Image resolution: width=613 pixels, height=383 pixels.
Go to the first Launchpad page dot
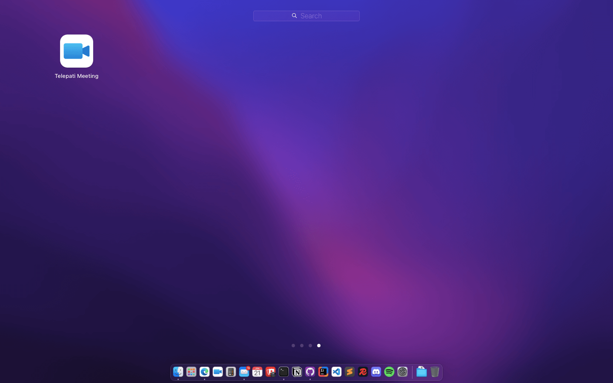pos(293,346)
